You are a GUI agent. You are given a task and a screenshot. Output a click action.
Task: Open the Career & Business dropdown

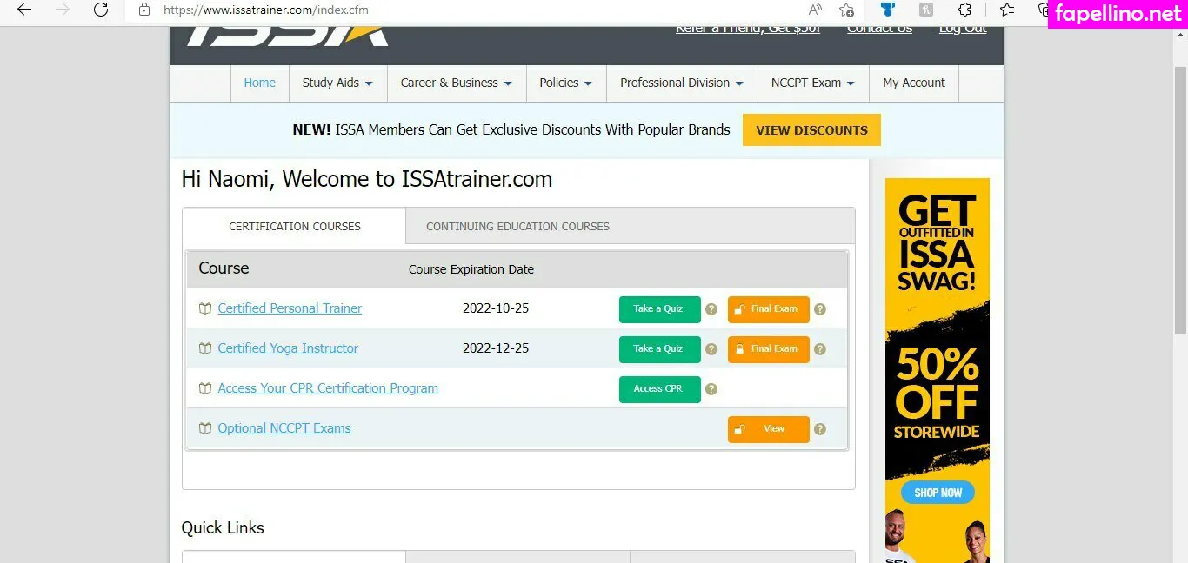[457, 83]
